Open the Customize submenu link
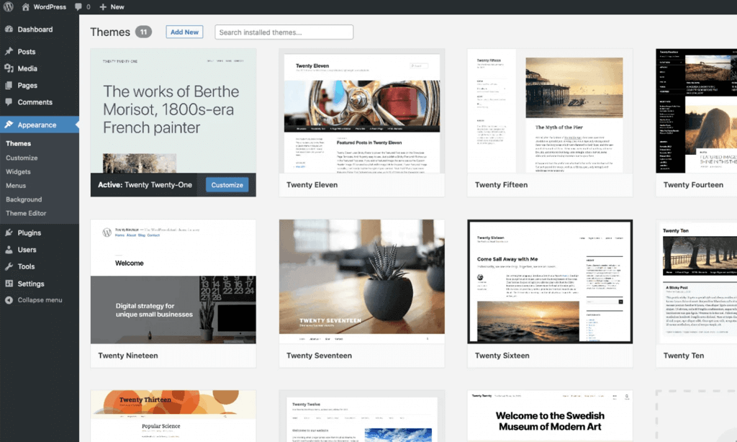The width and height of the screenshot is (737, 442). (x=22, y=158)
